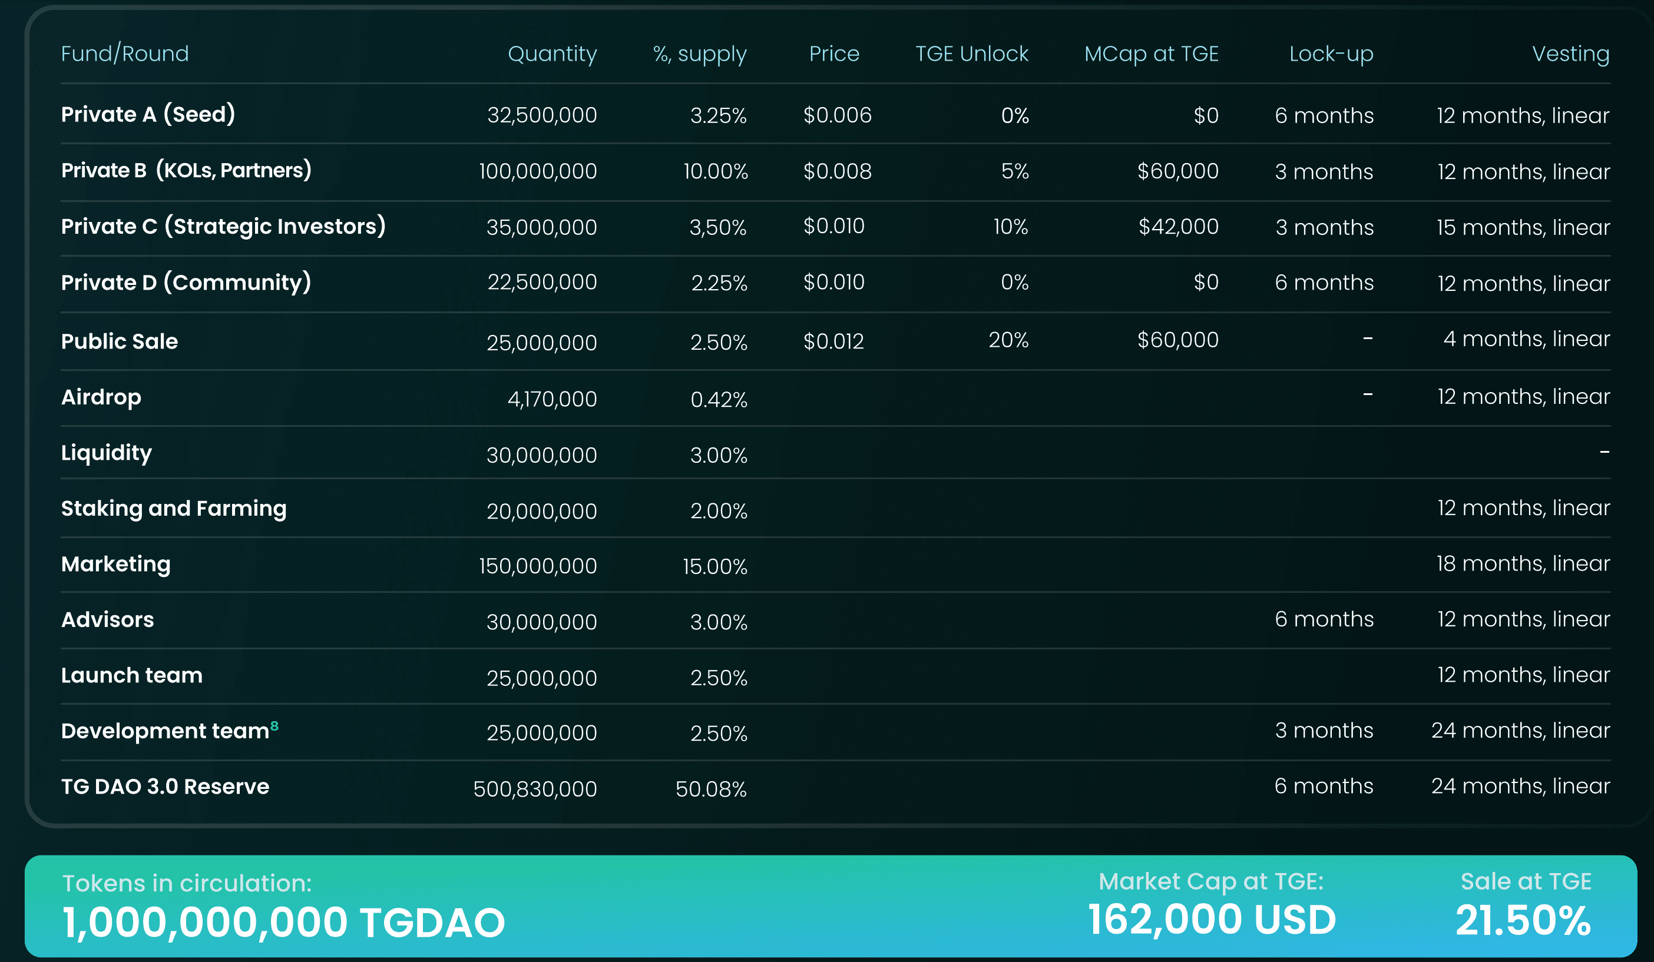The height and width of the screenshot is (962, 1654).
Task: Click vesting '18 months, linear'
Action: click(x=1523, y=563)
